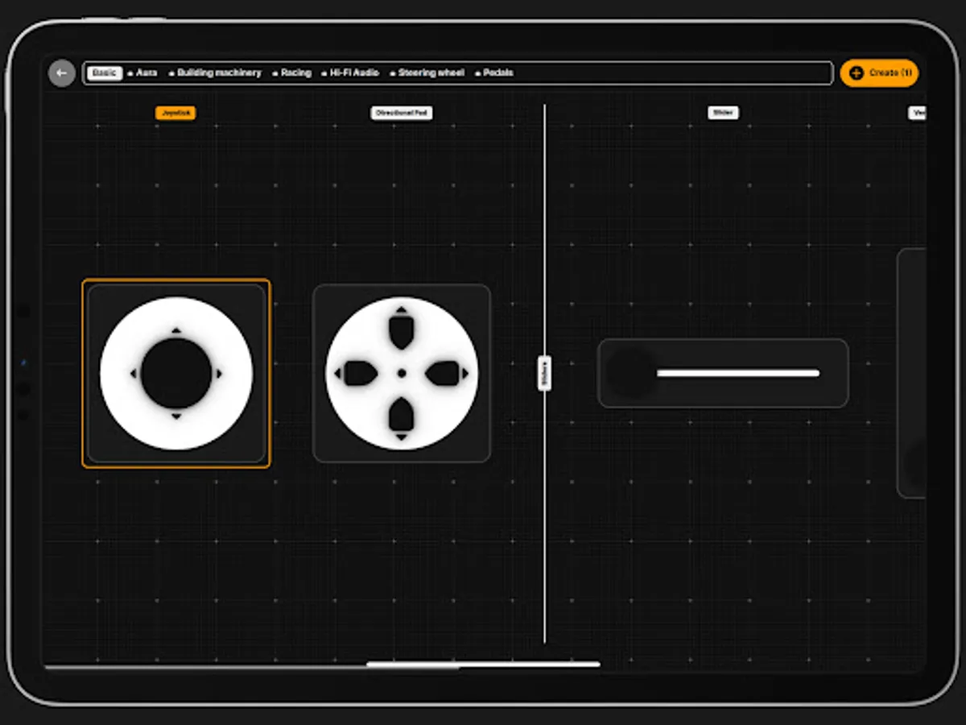The image size is (966, 725).
Task: Select the Slider widget
Action: pos(722,373)
